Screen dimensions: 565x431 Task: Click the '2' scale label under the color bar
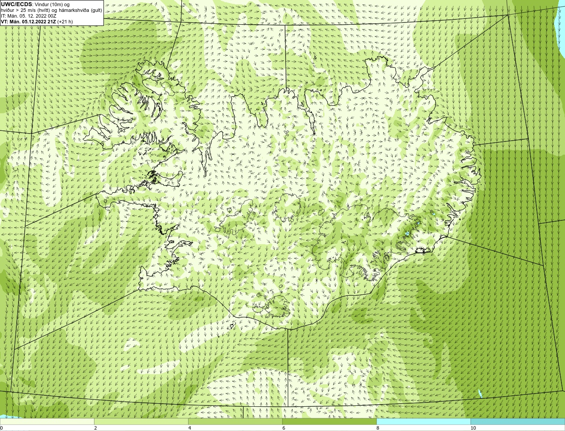point(95,428)
